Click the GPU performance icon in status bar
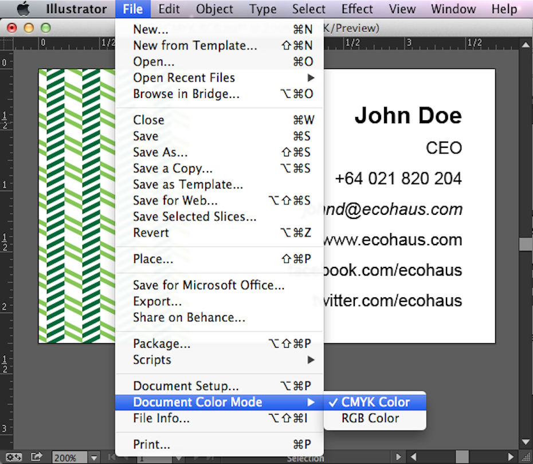 tap(14, 457)
